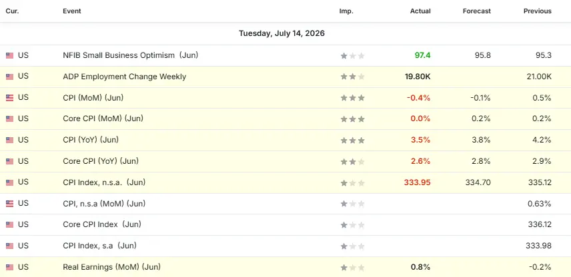Click the Actual column header

pyautogui.click(x=420, y=11)
